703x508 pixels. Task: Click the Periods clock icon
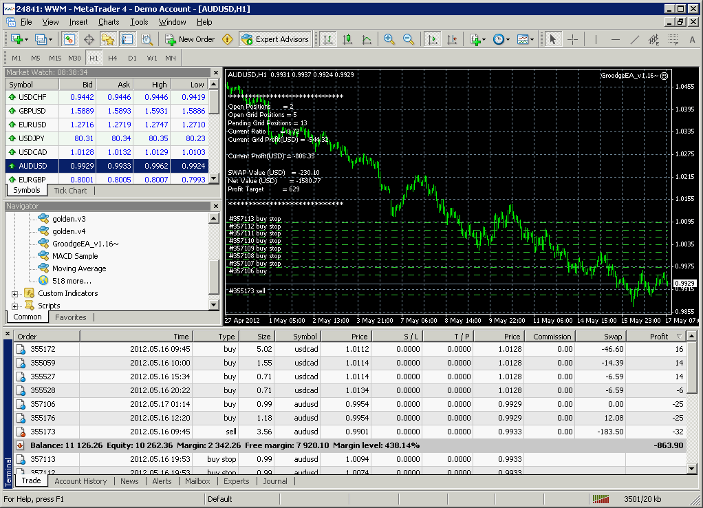pyautogui.click(x=498, y=39)
